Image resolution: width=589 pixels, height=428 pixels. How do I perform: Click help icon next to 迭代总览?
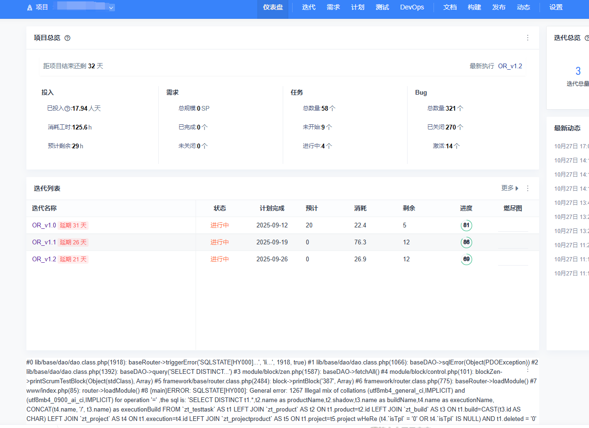pos(587,38)
